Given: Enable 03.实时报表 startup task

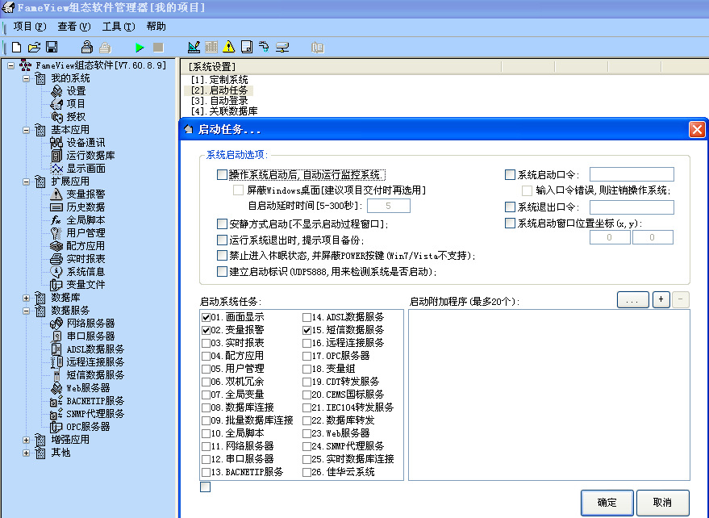Looking at the screenshot, I should coord(206,343).
